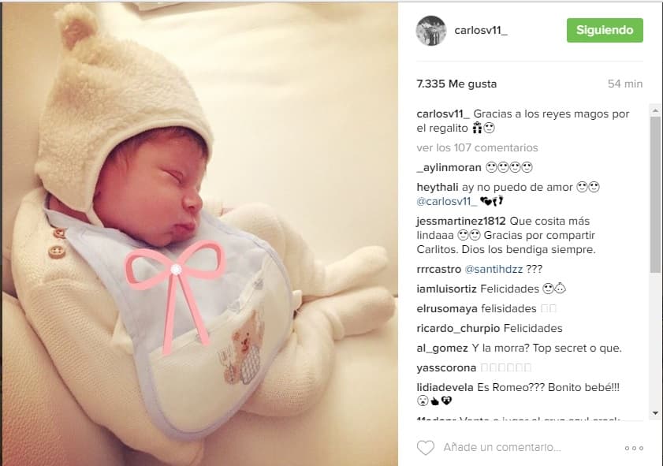This screenshot has width=663, height=466.
Task: Toggle the green Siguiendo follow button
Action: click(x=605, y=30)
